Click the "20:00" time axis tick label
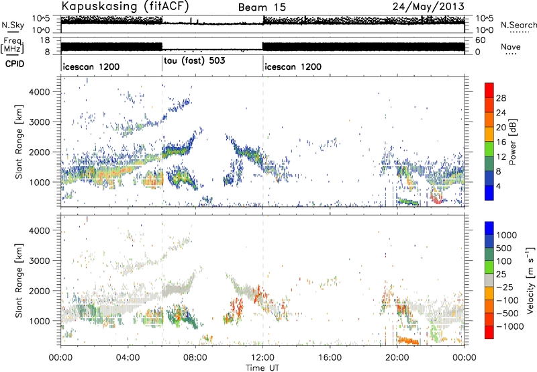 [397, 358]
